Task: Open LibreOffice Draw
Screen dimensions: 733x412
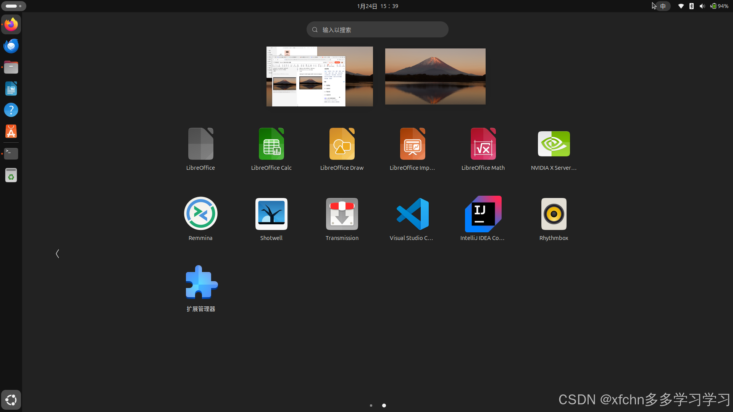Action: [342, 149]
